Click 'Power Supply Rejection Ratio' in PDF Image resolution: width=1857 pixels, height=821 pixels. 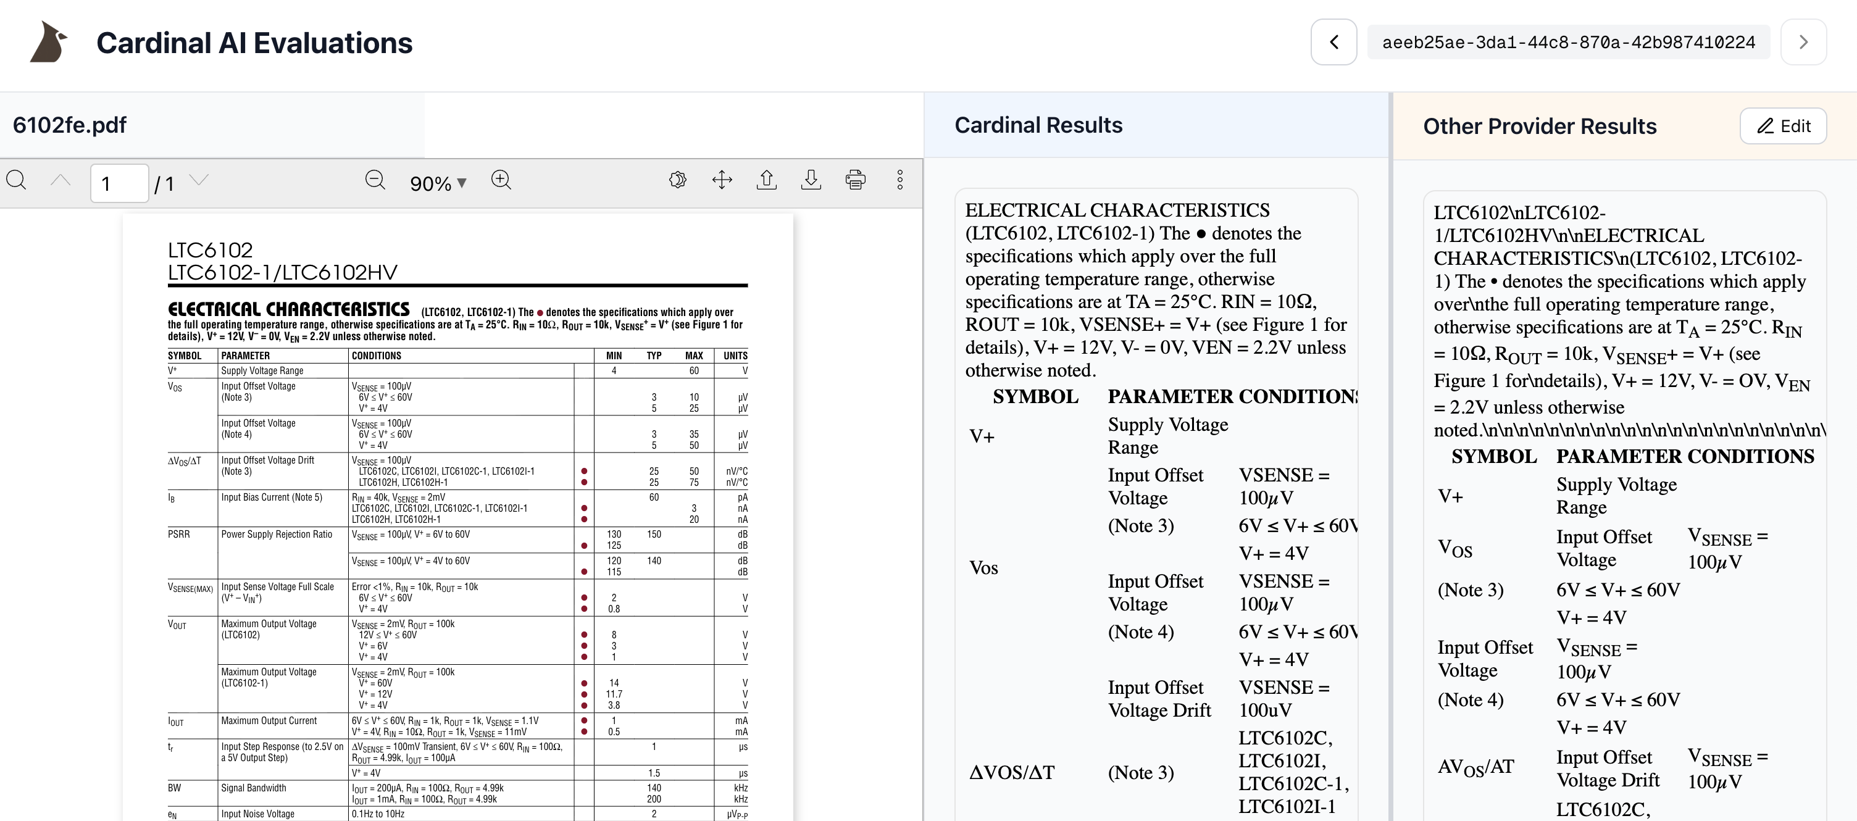tap(277, 534)
